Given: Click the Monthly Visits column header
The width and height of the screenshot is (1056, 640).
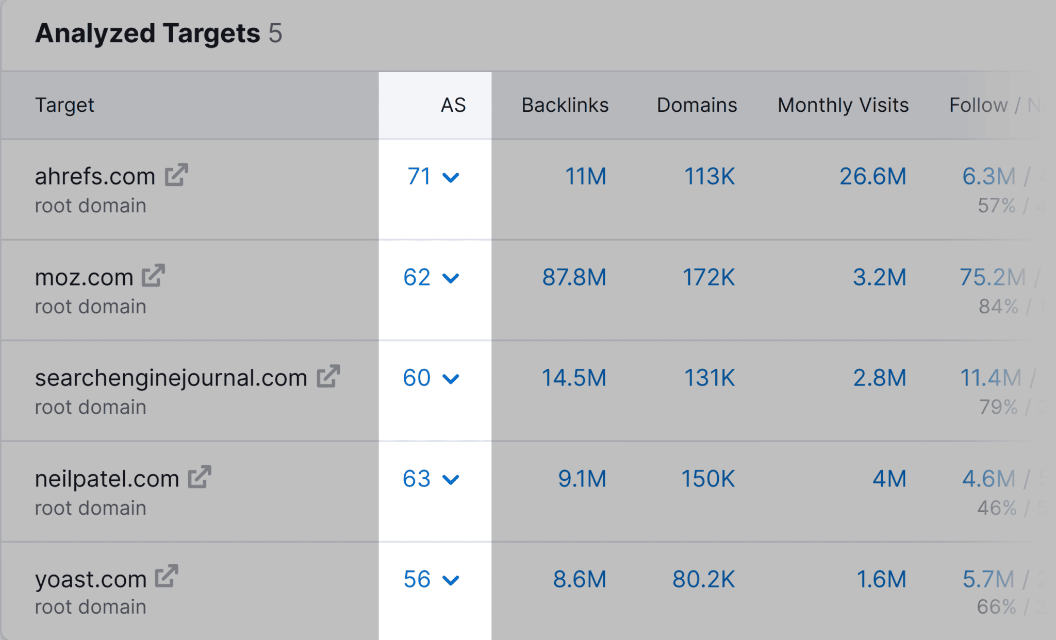Looking at the screenshot, I should click(842, 105).
